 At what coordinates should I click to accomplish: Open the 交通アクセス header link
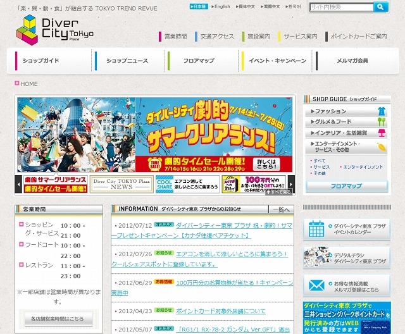(215, 37)
